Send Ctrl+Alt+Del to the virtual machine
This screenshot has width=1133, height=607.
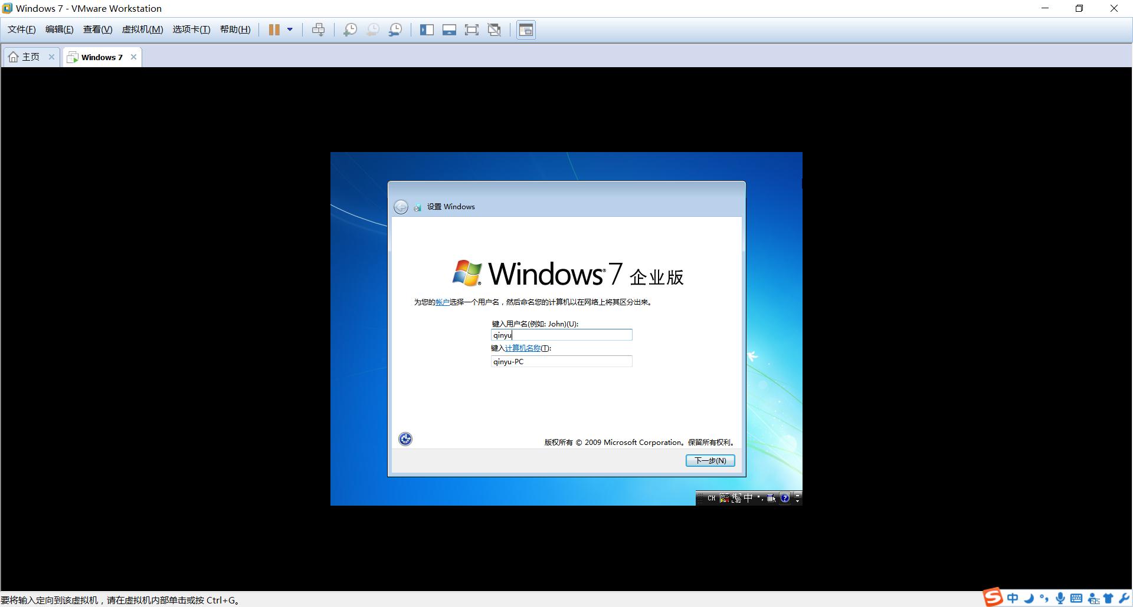tap(318, 29)
